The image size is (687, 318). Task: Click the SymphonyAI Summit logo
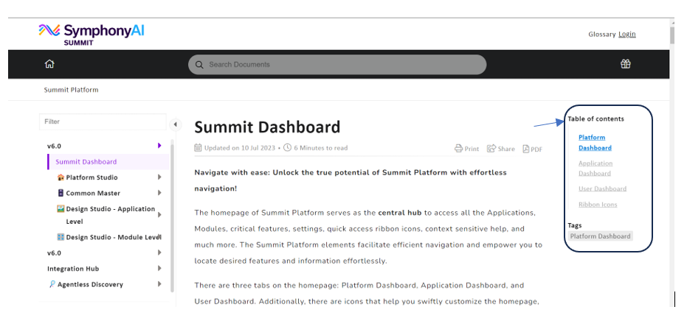[92, 35]
